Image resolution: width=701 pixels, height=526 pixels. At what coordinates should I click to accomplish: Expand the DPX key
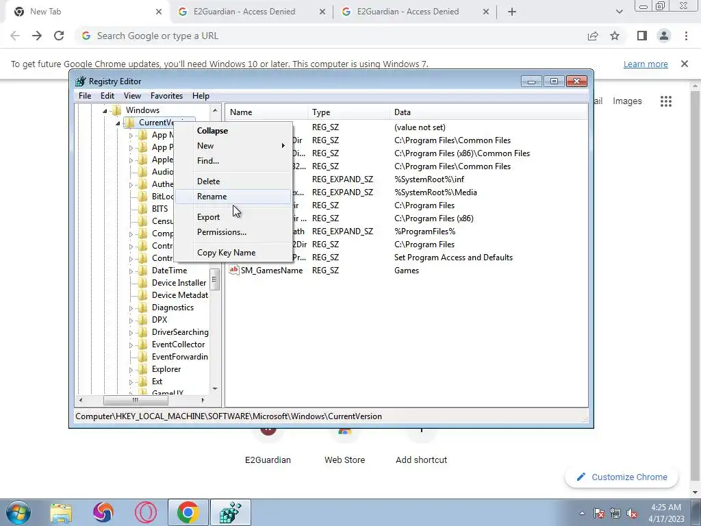(x=131, y=321)
